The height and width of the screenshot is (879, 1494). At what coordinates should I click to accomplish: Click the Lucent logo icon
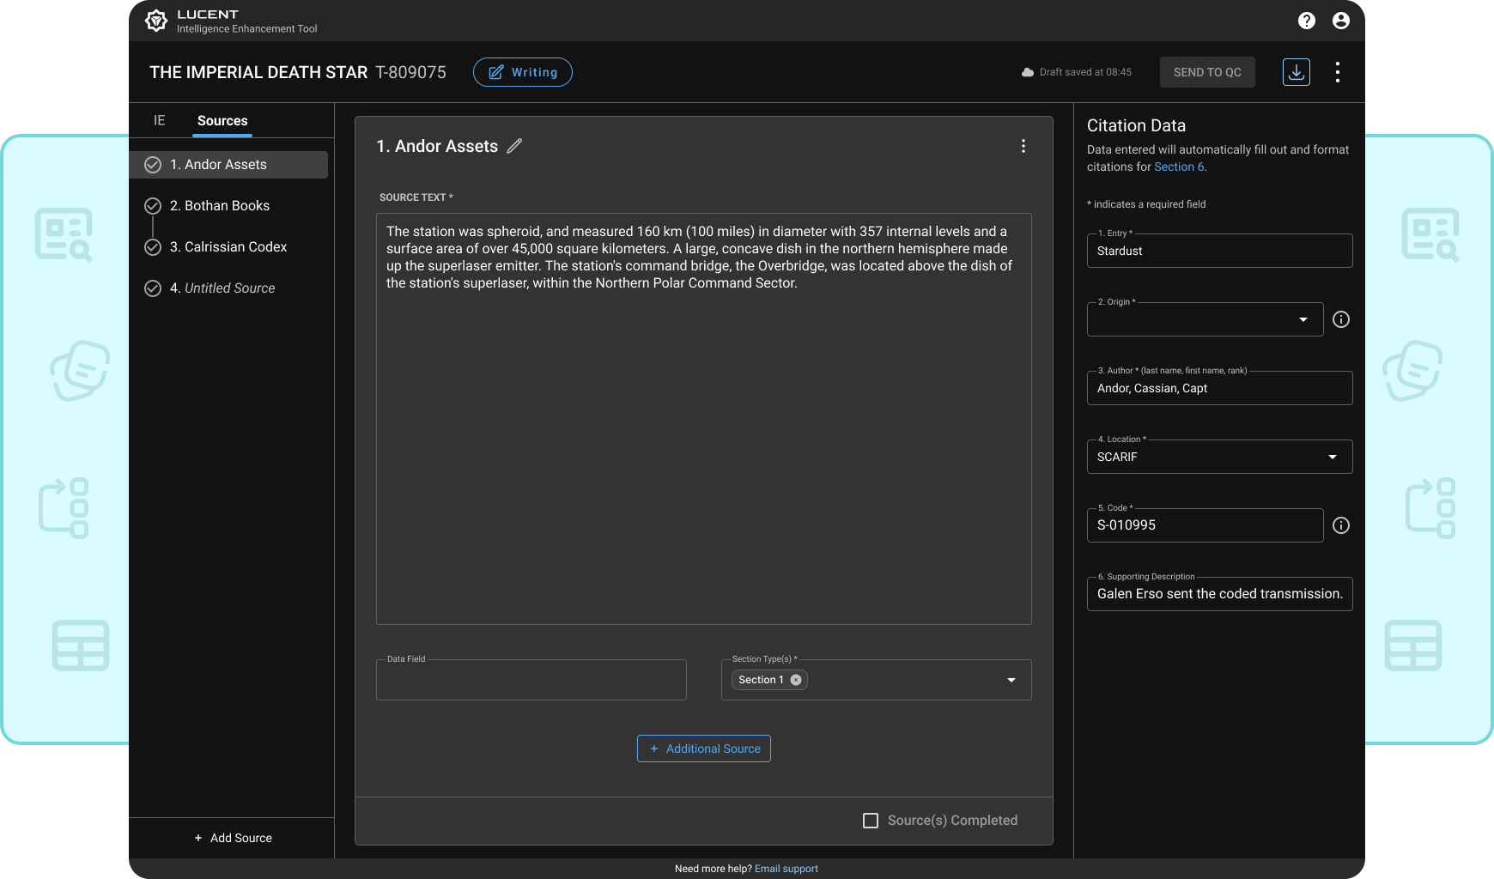point(156,21)
